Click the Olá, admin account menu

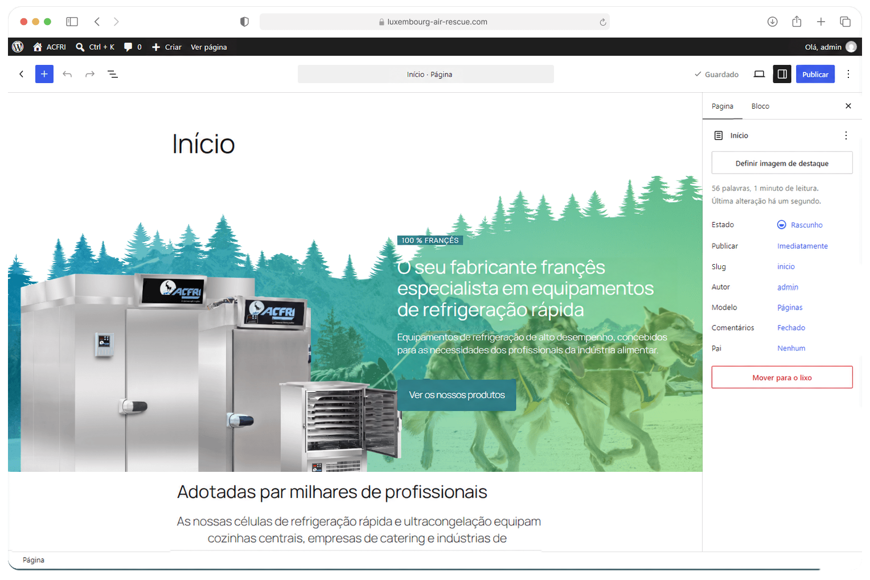pyautogui.click(x=830, y=47)
